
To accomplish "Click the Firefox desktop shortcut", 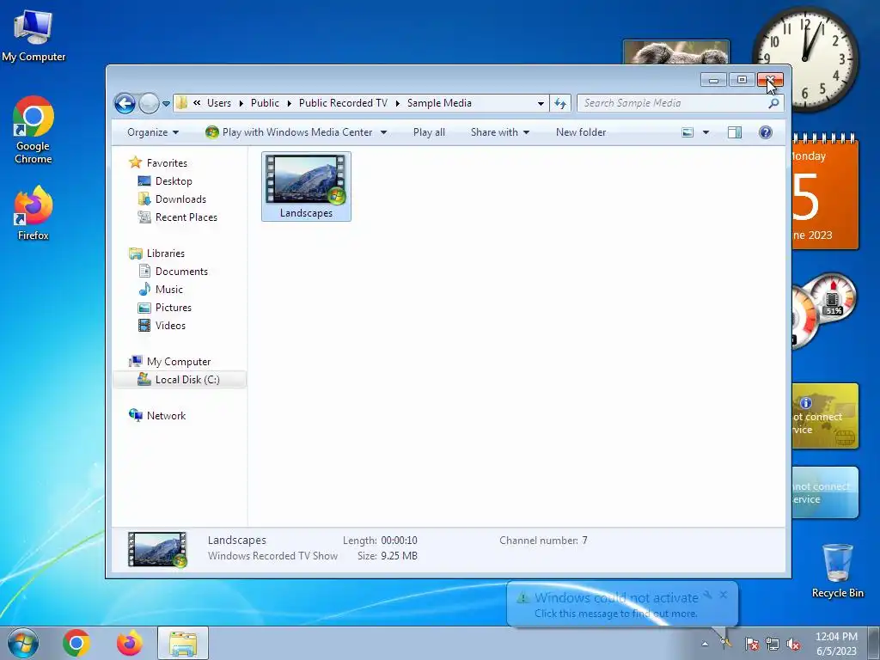I will [x=34, y=213].
